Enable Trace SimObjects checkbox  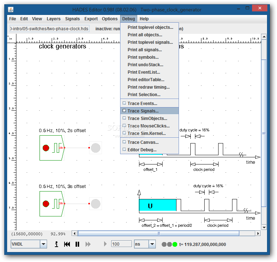124,118
